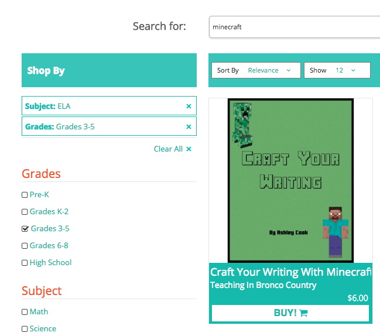Click the Pre-K label link

pyautogui.click(x=39, y=195)
